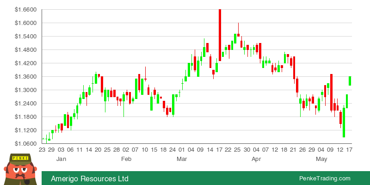This screenshot has width=370, height=185.
Task: Click the date label 21 in April
Action: [x=293, y=150]
